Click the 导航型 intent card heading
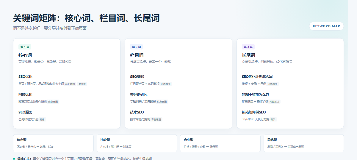The width and height of the screenshot is (357, 160). [272, 140]
